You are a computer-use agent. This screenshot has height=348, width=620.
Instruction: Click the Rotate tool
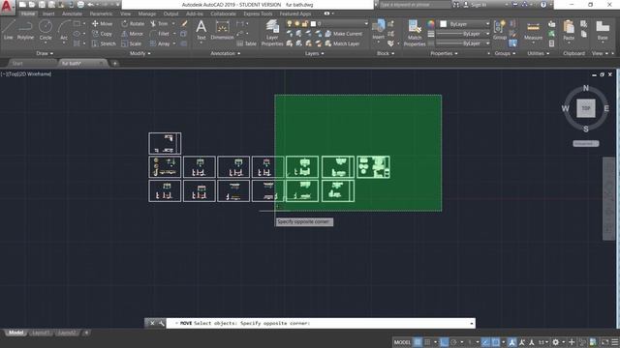pyautogui.click(x=133, y=23)
